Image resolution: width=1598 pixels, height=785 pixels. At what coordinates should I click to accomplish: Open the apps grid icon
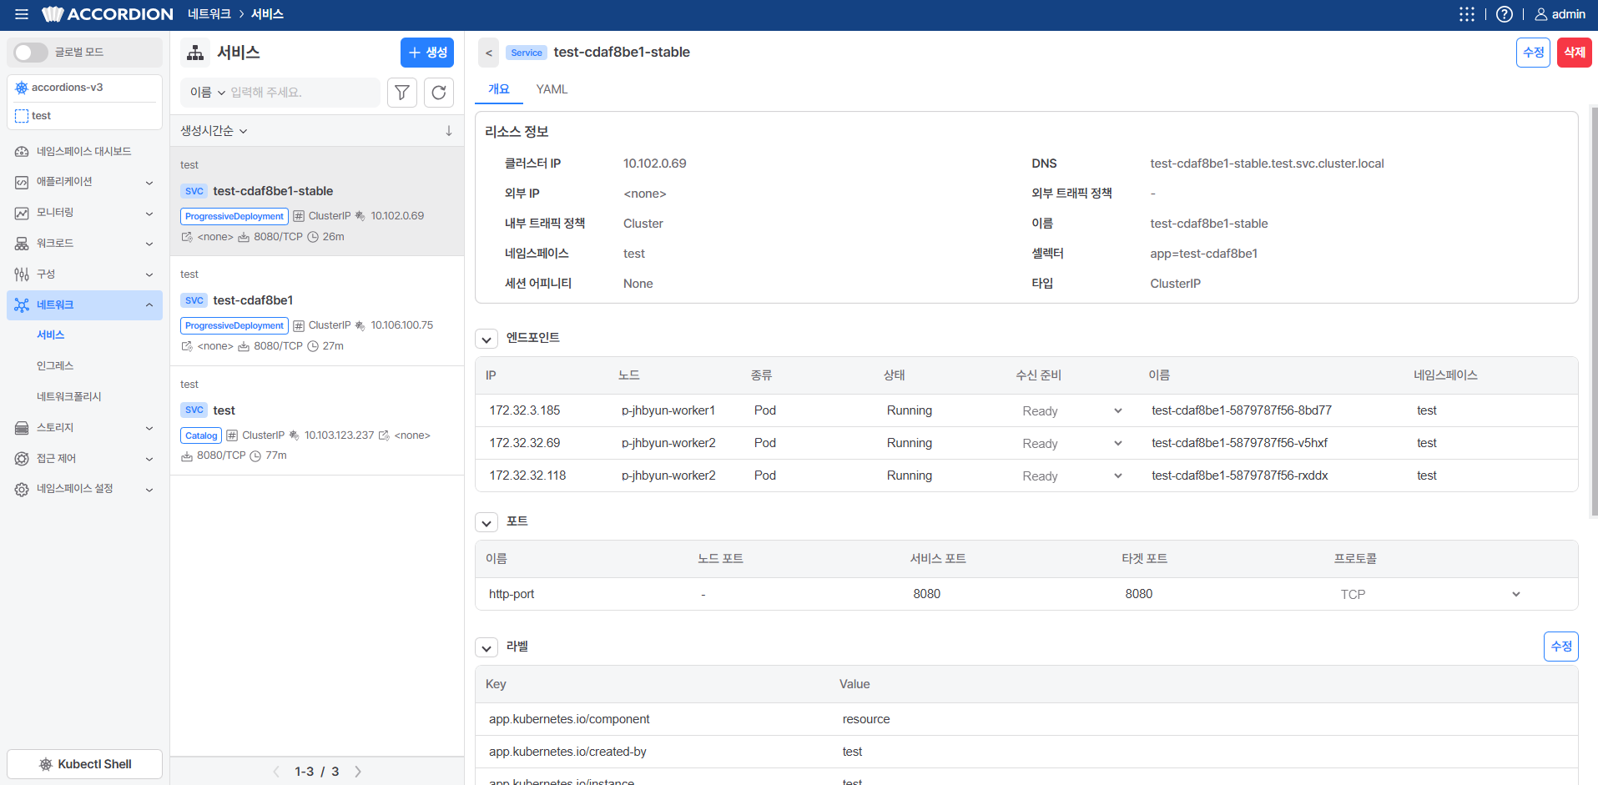point(1466,14)
